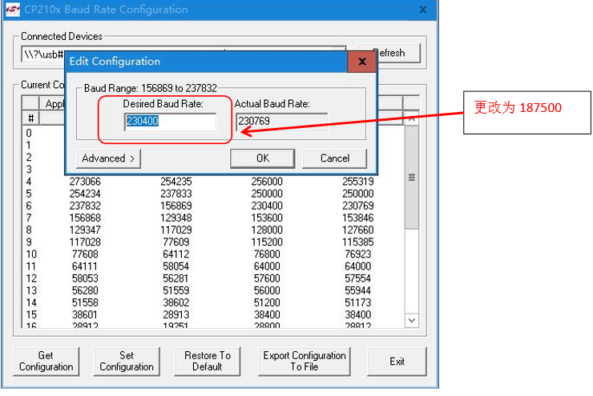Click Restore To Default button
Image resolution: width=593 pixels, height=396 pixels.
pos(208,362)
